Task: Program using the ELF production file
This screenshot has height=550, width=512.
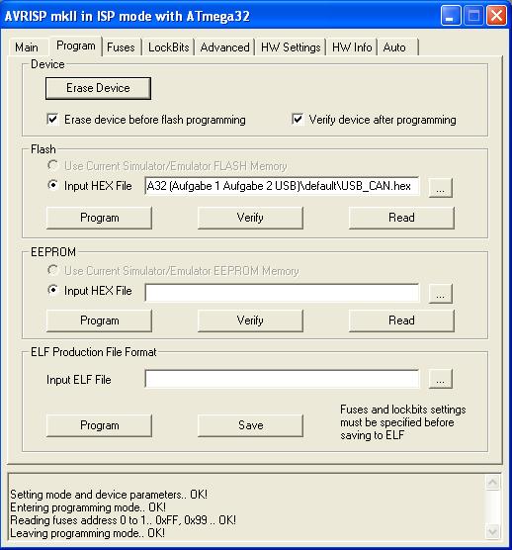Action: coord(99,425)
